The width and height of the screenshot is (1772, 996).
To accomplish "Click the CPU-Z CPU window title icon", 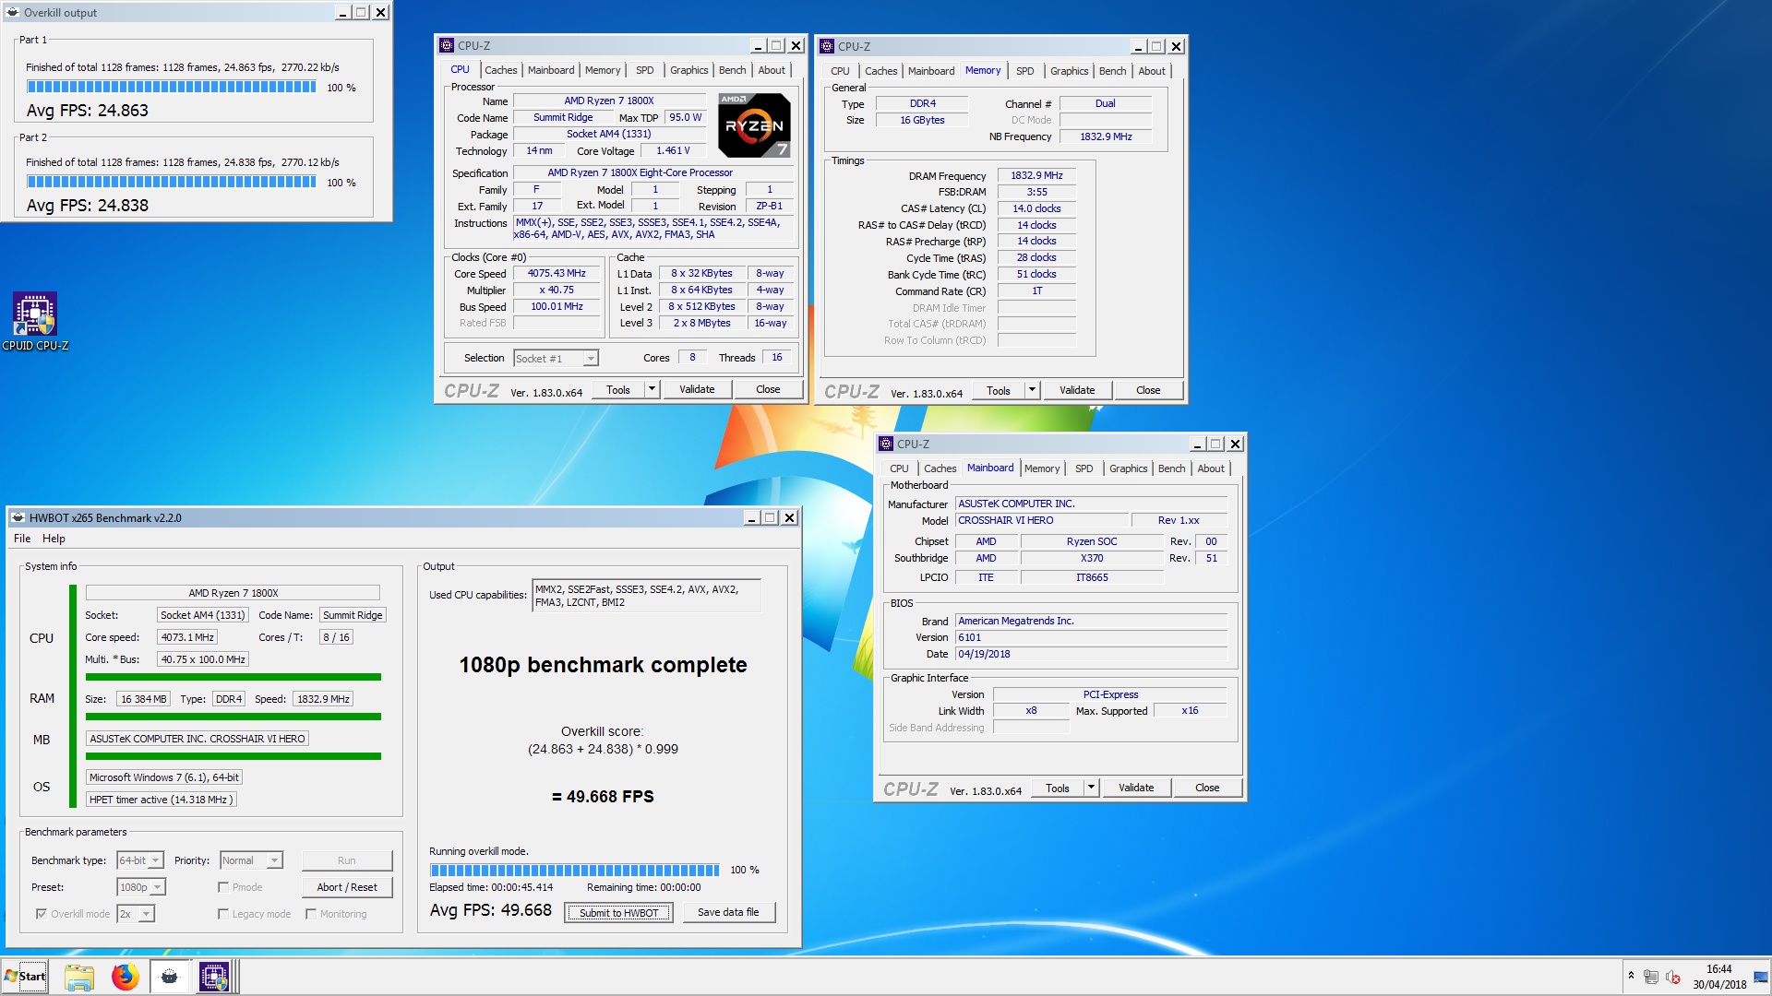I will [447, 45].
